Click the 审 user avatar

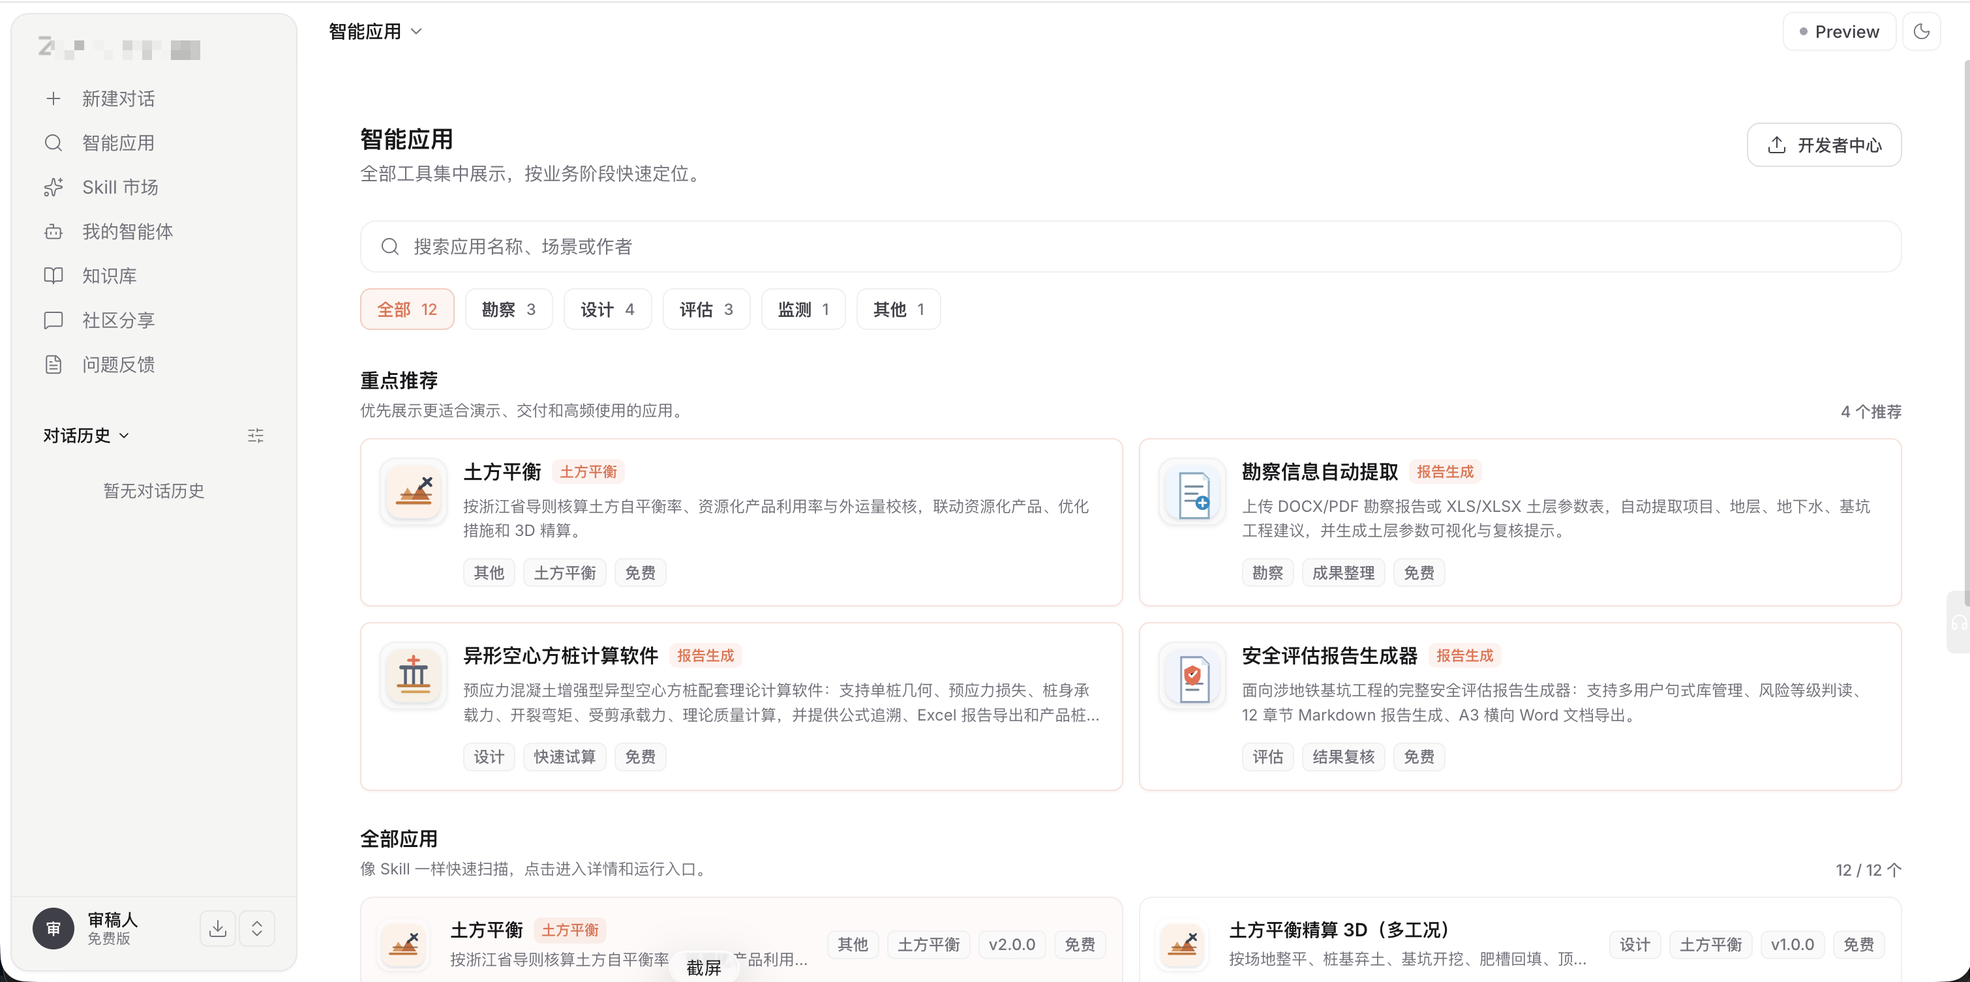(53, 929)
